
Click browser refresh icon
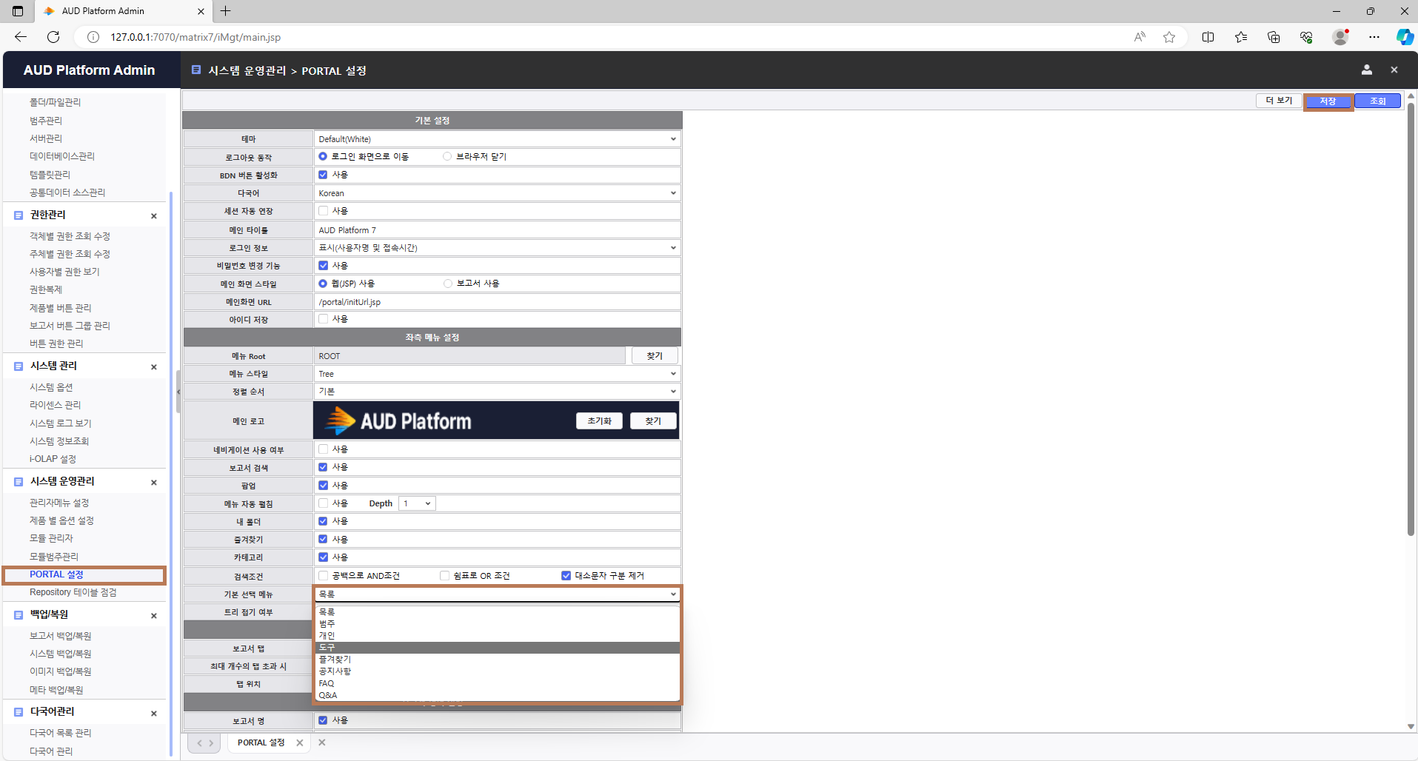coord(53,37)
